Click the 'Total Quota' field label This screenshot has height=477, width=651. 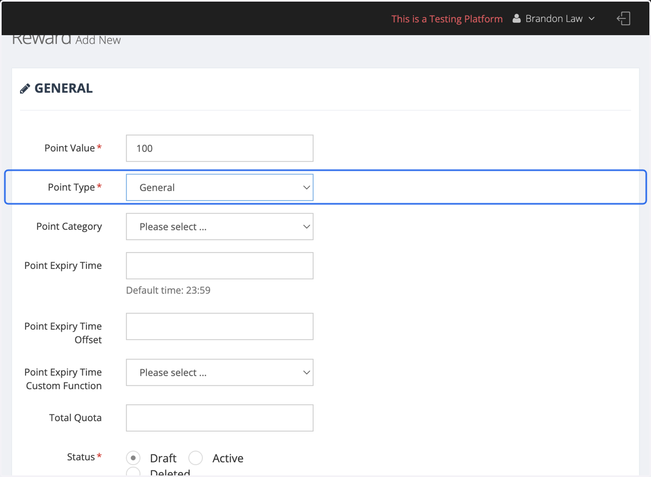[x=75, y=418]
